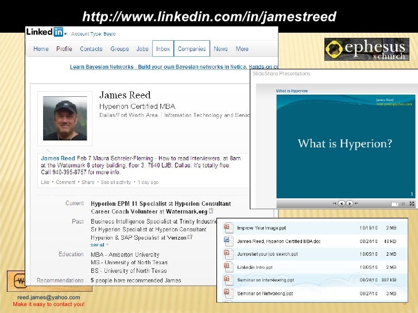The height and width of the screenshot is (313, 418).
Task: Share the status update
Action: [88, 182]
